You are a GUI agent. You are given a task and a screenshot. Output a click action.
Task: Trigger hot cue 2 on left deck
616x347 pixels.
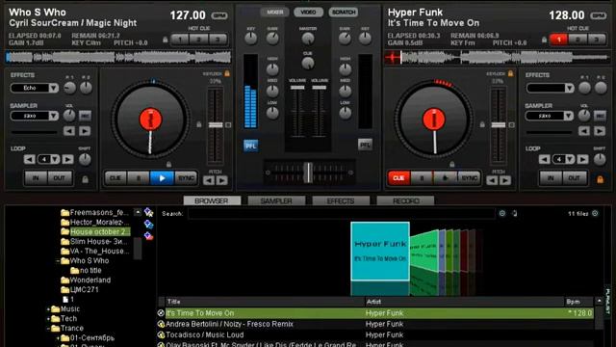click(199, 40)
